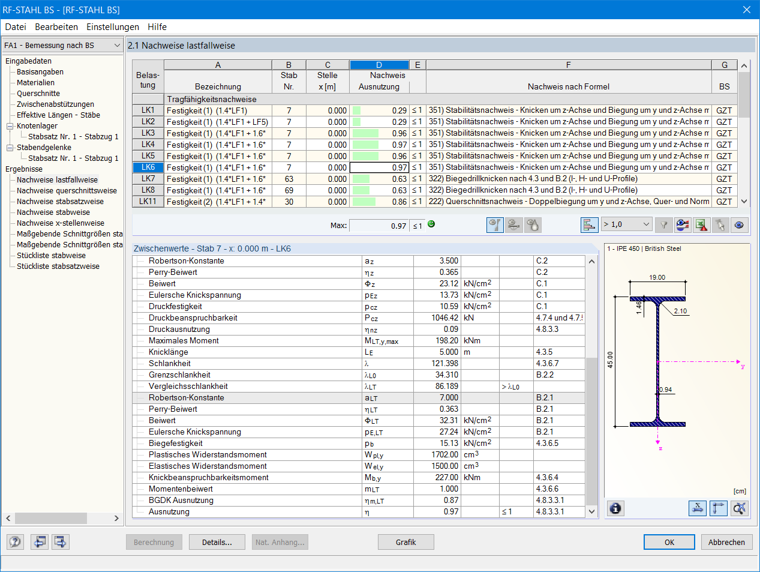Open help question mark icon
This screenshot has height=572, width=760.
(16, 542)
